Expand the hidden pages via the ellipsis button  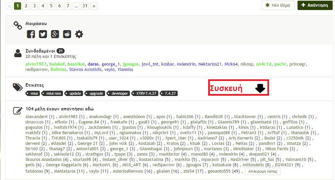click(76, 6)
